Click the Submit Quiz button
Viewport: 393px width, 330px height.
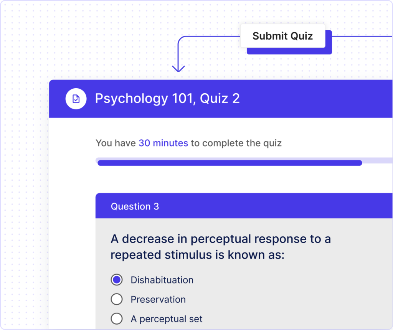[x=282, y=36]
